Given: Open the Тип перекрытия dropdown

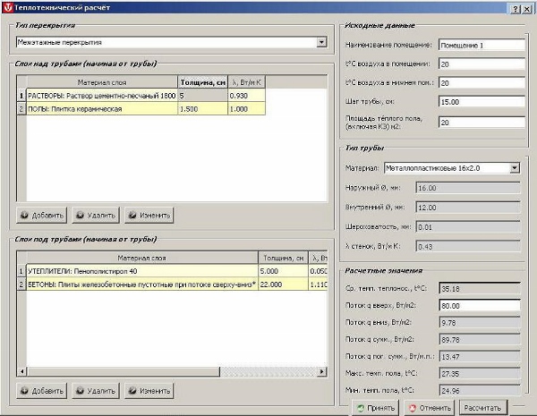Looking at the screenshot, I should (x=321, y=42).
